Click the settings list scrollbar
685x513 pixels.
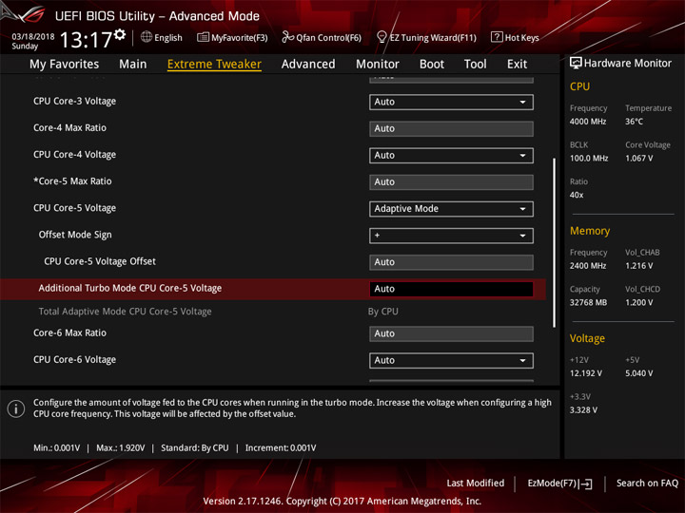[x=554, y=242]
